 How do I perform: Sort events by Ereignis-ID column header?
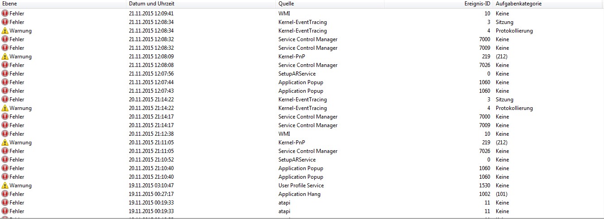point(439,4)
